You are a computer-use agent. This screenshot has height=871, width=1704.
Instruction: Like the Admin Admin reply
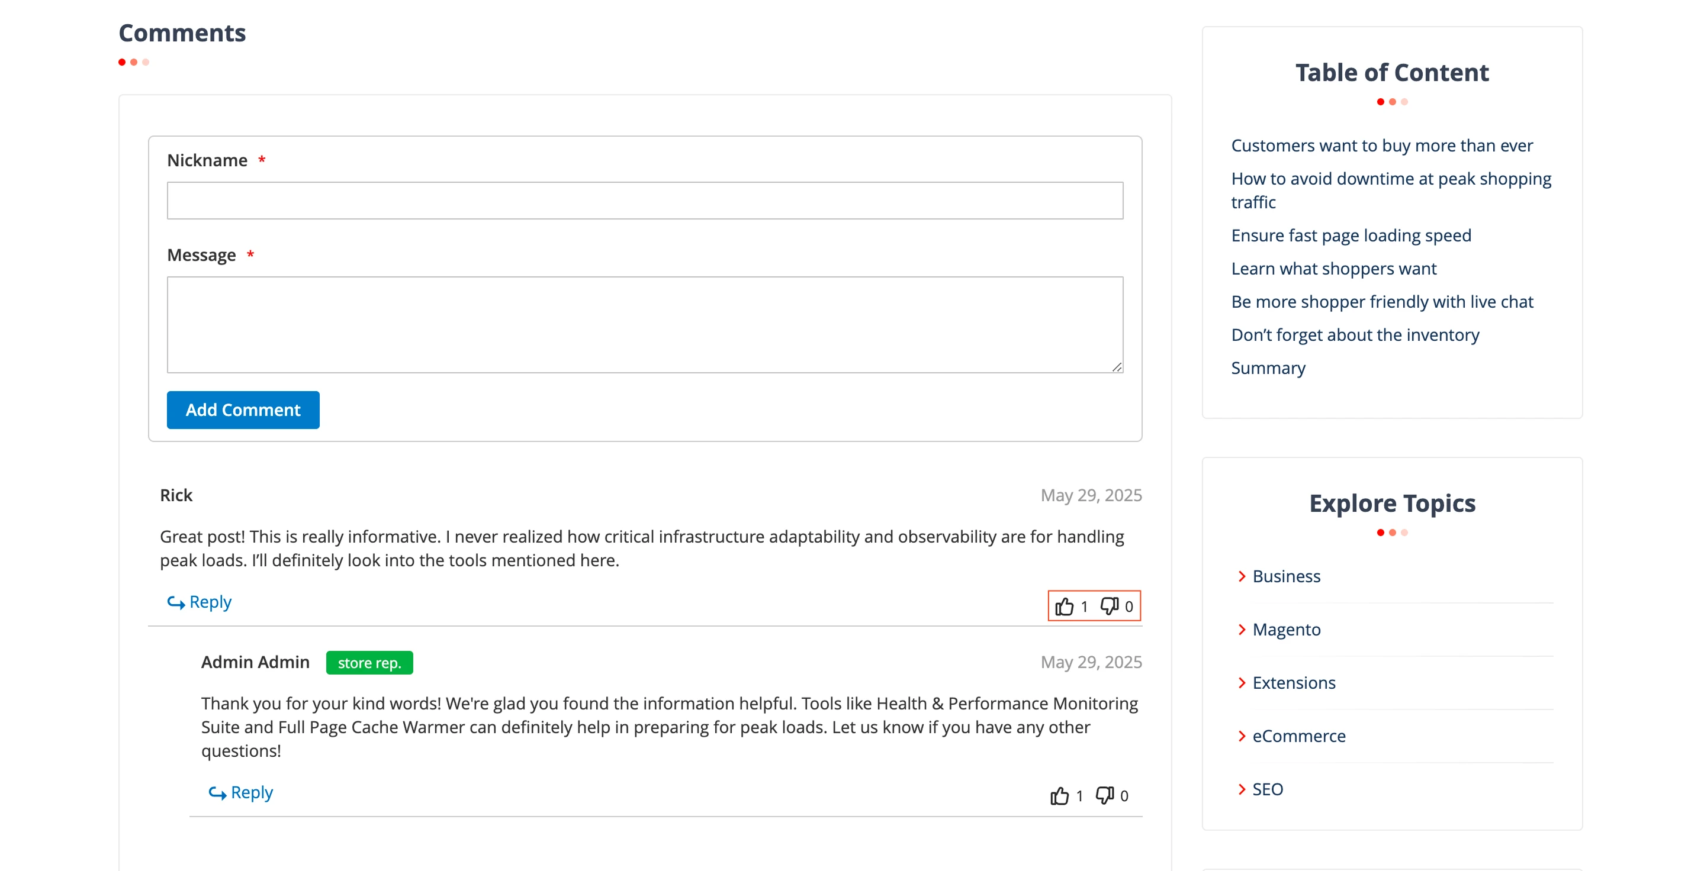[1061, 796]
